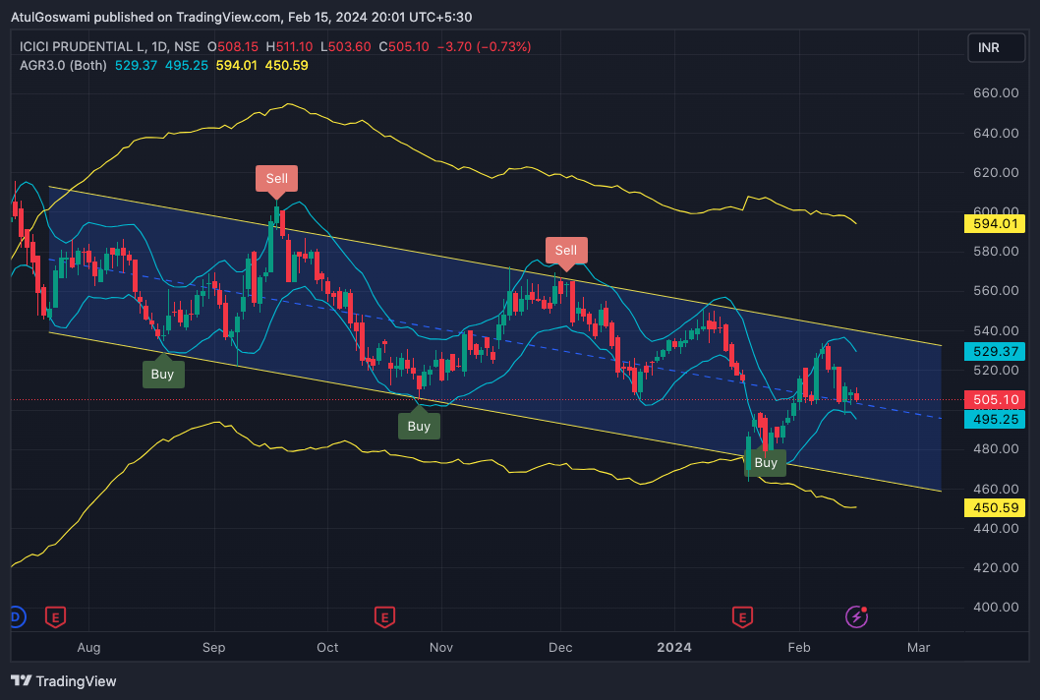Viewport: 1040px width, 700px height.
Task: Click the Sell signal label near December
Action: 566,250
